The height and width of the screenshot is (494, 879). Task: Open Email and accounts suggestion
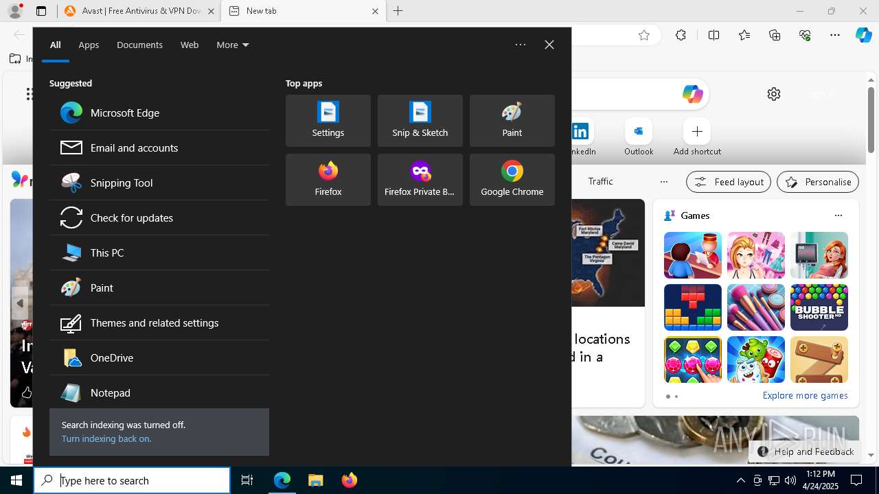tap(159, 148)
